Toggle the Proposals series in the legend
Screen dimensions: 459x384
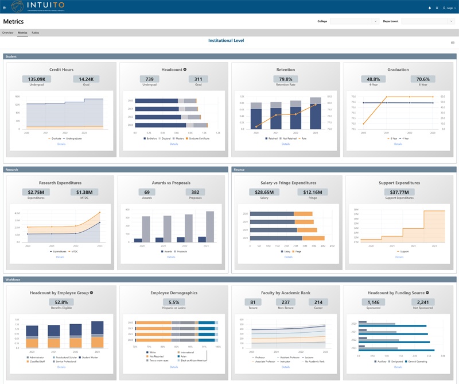click(180, 251)
